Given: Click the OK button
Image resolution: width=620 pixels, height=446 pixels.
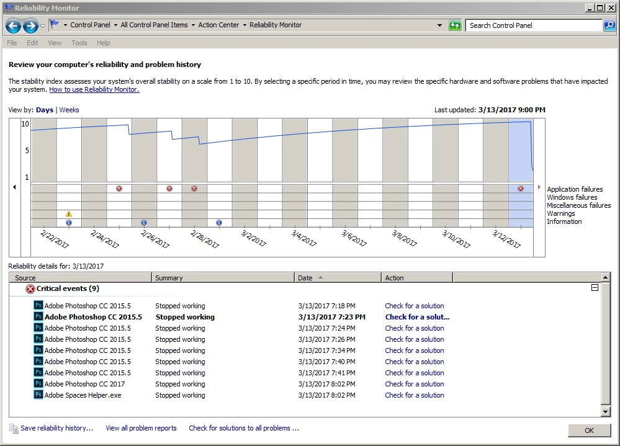Looking at the screenshot, I should pos(589,430).
